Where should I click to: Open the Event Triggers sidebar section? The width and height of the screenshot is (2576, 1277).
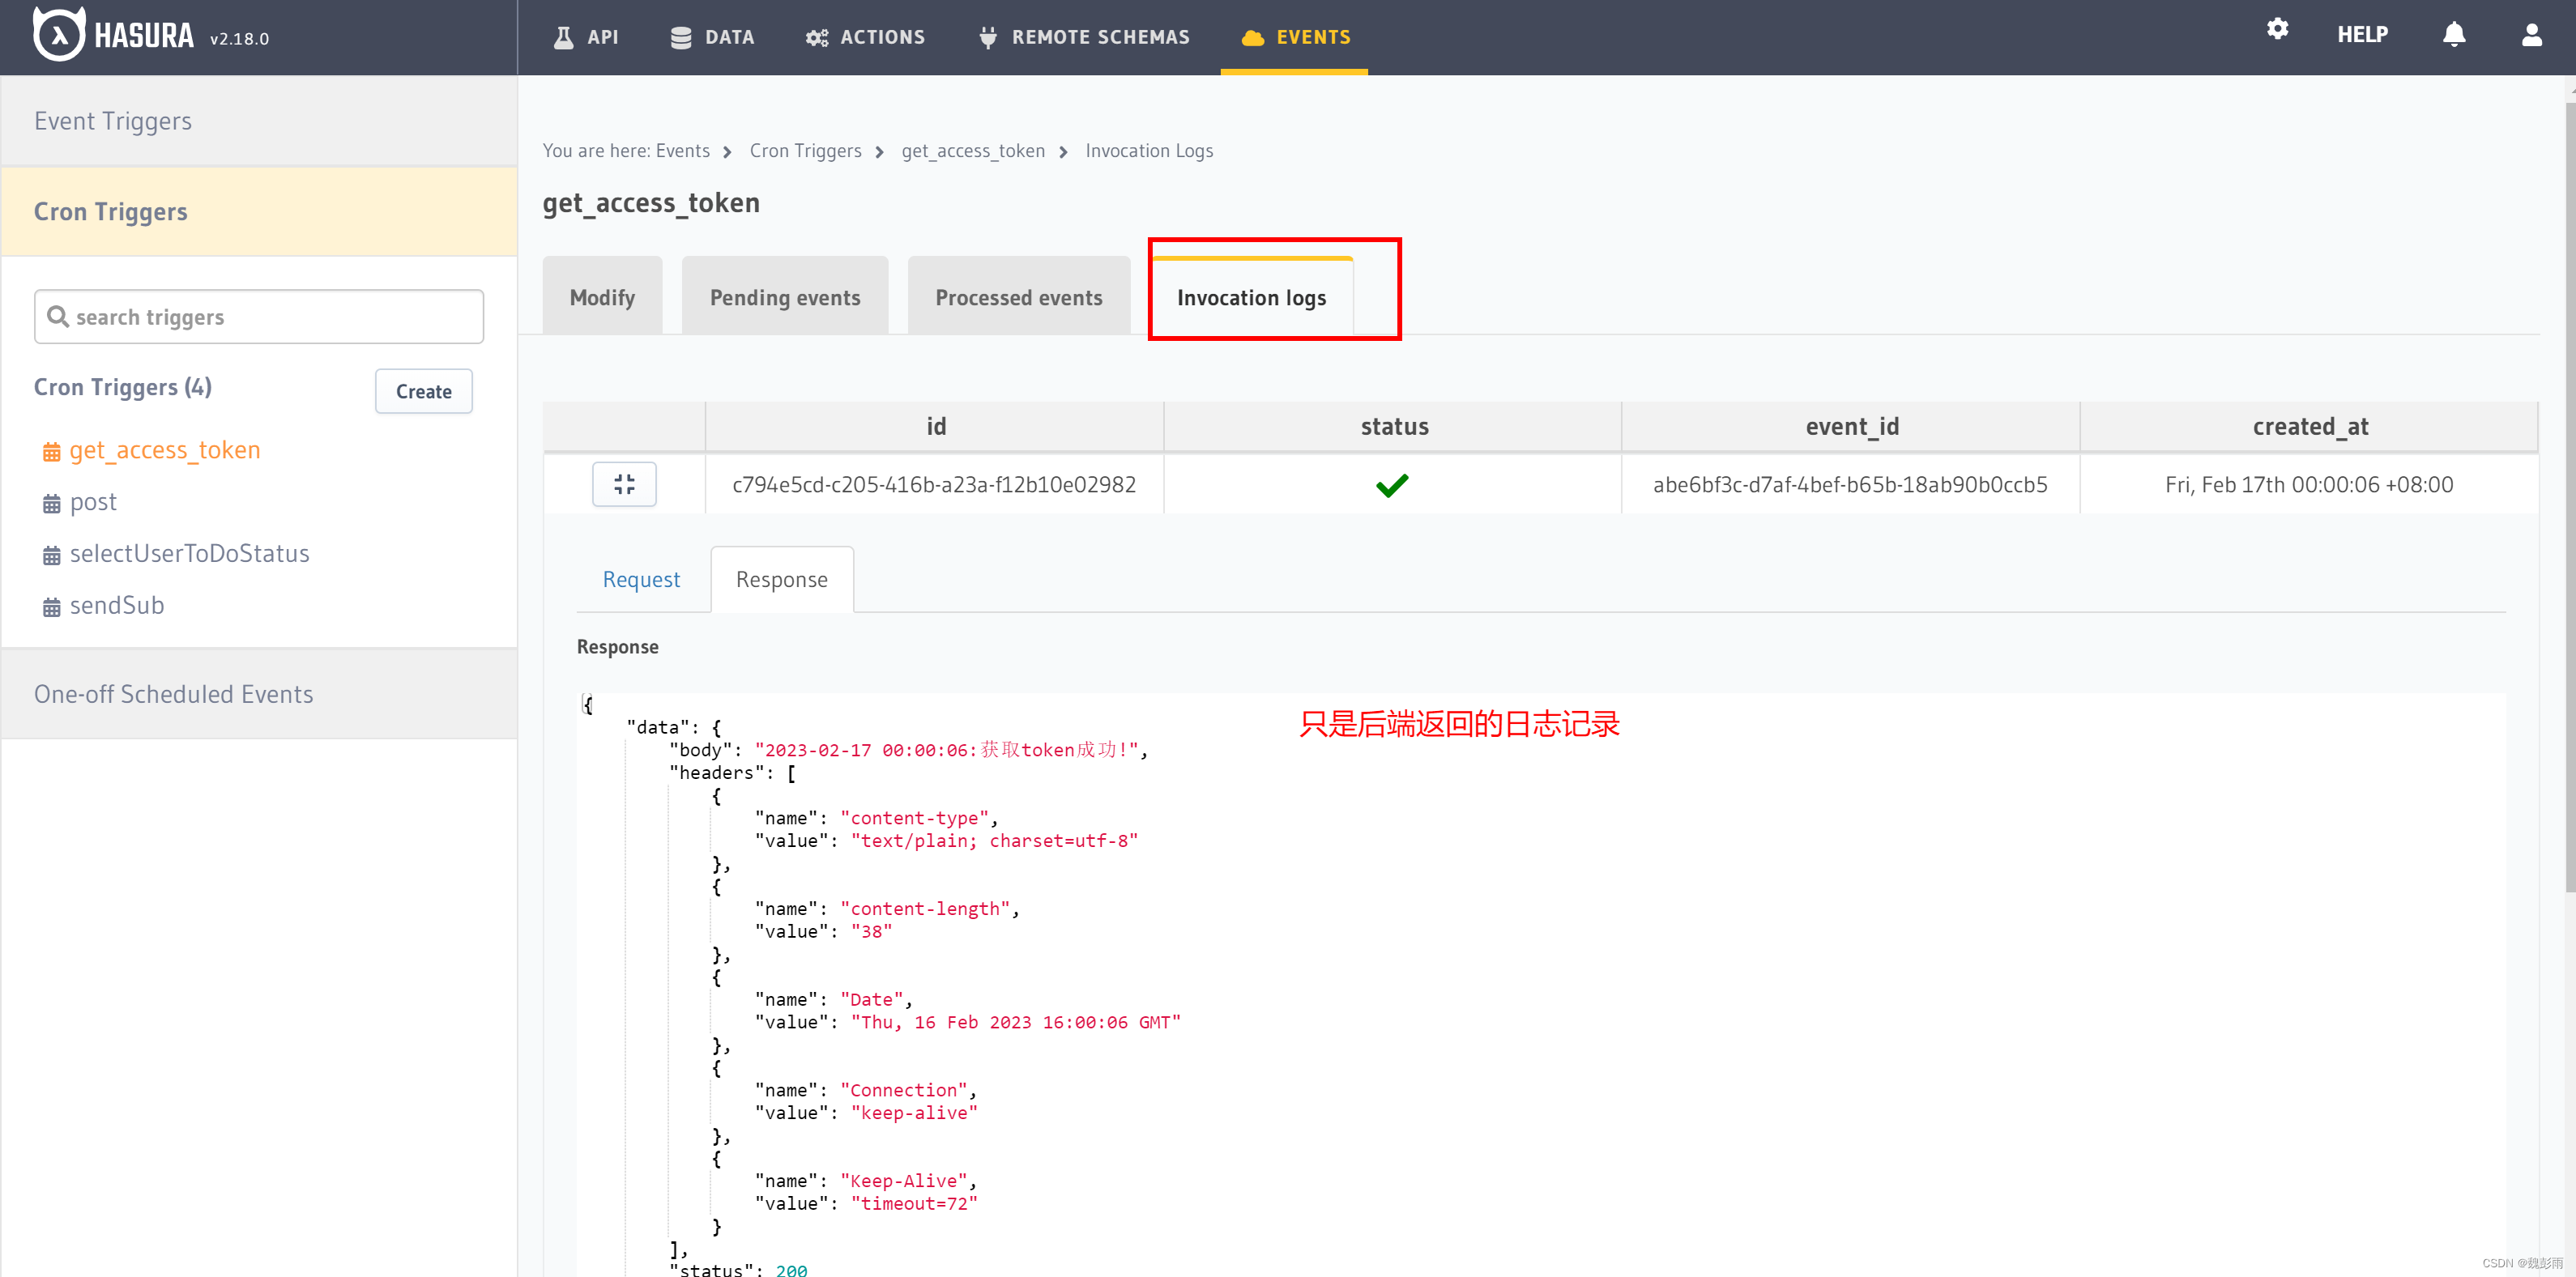pyautogui.click(x=113, y=121)
